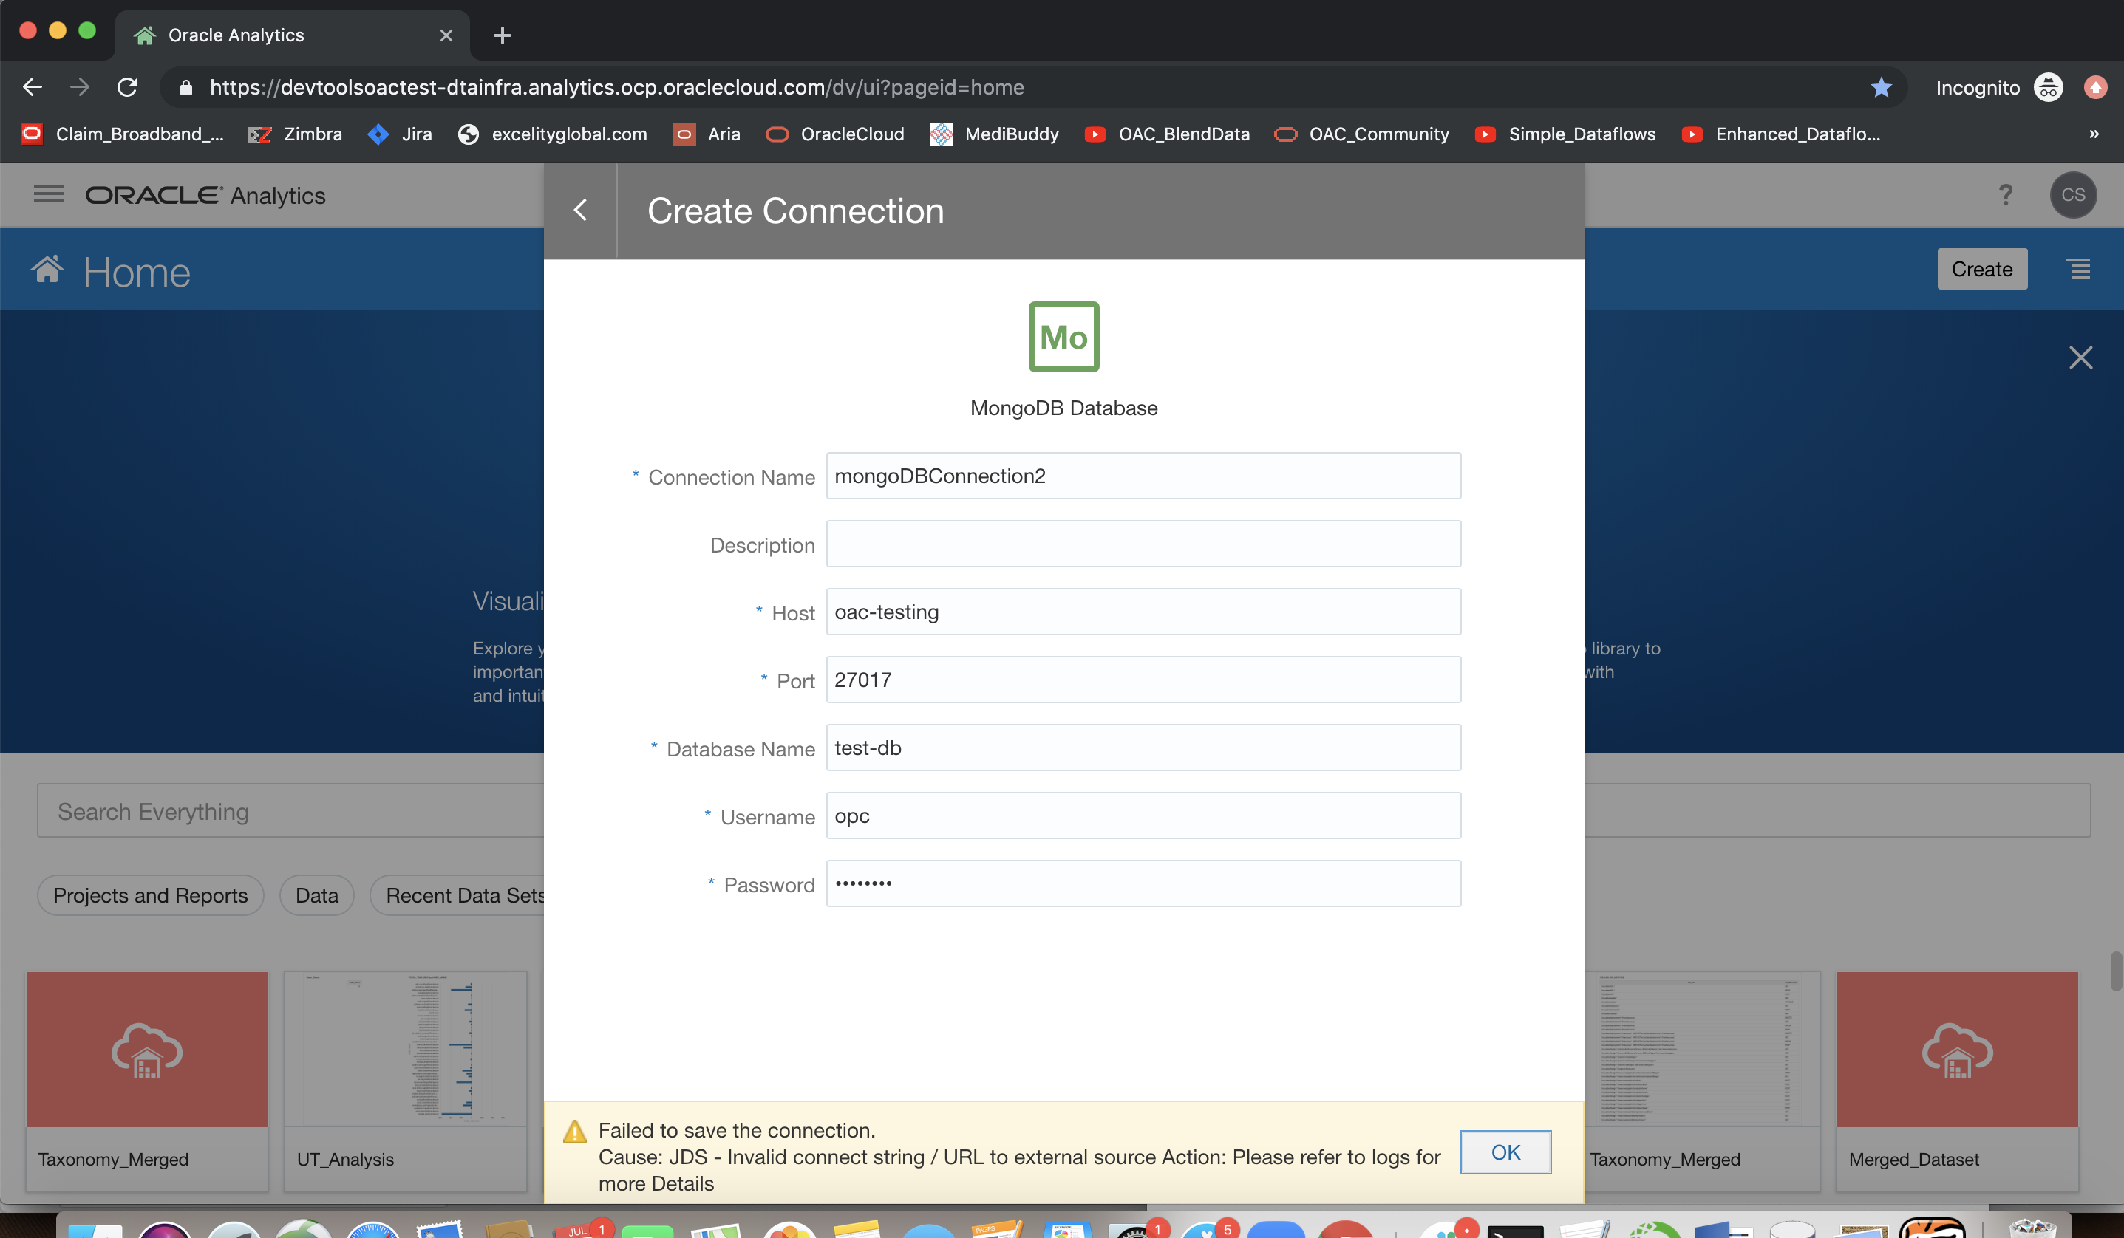Open the Jira bookmark
The width and height of the screenshot is (2124, 1238).
(400, 134)
